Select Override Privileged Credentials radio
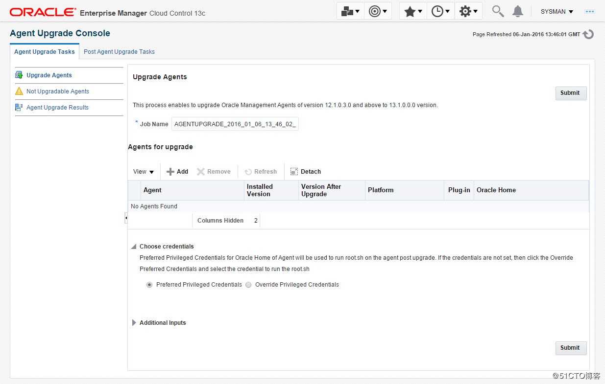 coord(248,285)
